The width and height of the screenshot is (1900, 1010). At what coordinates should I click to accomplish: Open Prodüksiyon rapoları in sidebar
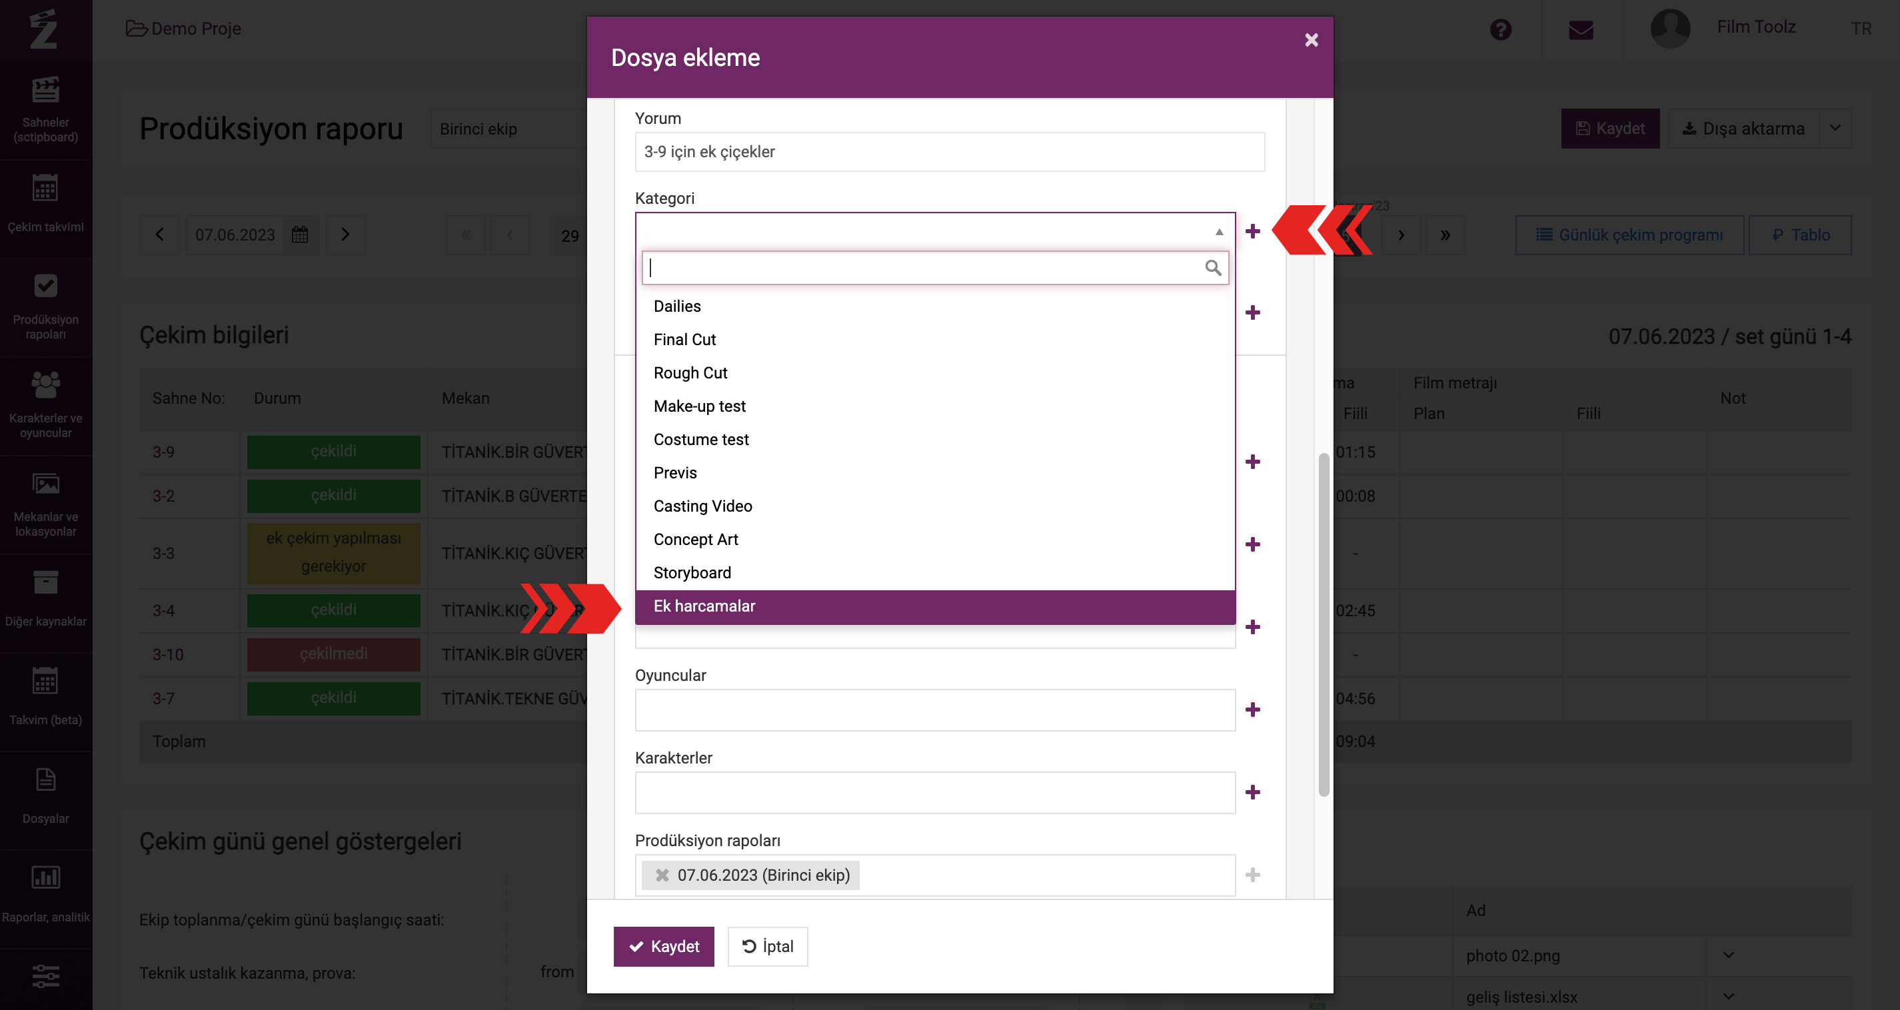[x=46, y=307]
